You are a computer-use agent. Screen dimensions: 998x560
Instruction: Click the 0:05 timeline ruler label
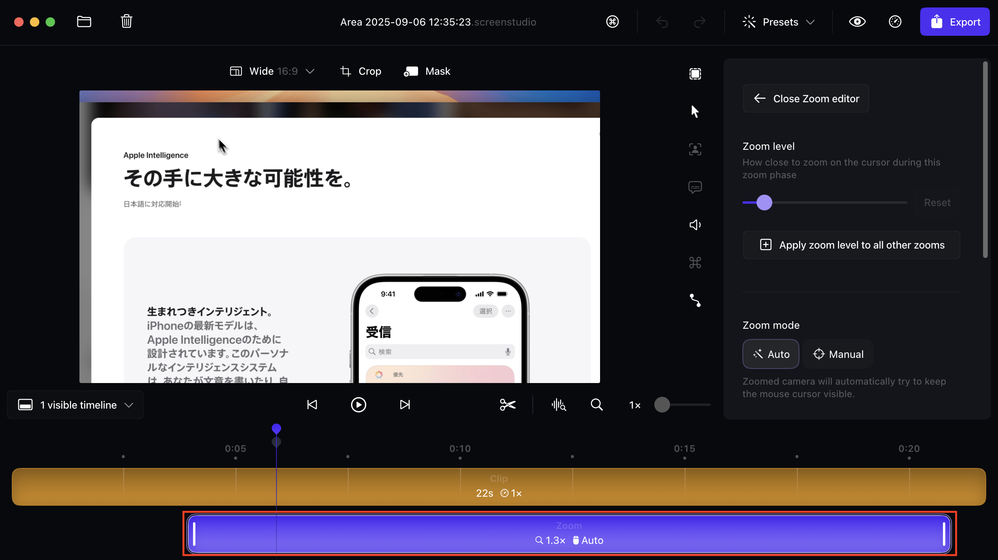point(236,449)
